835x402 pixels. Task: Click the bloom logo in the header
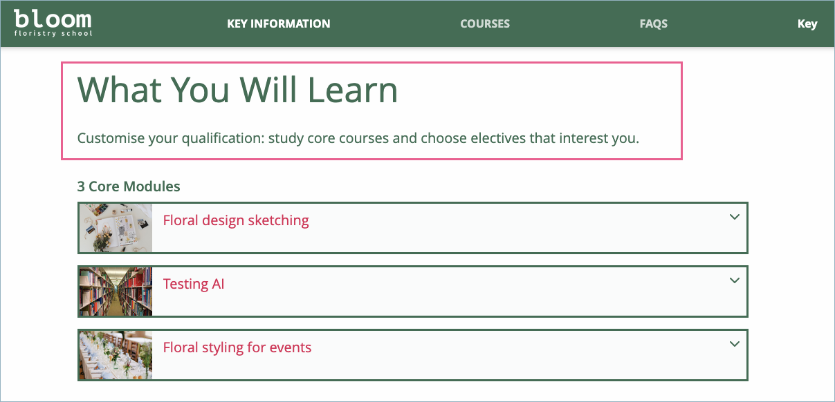pyautogui.click(x=52, y=18)
